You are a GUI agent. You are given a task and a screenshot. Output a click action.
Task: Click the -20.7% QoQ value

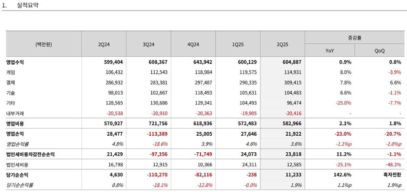click(393, 134)
